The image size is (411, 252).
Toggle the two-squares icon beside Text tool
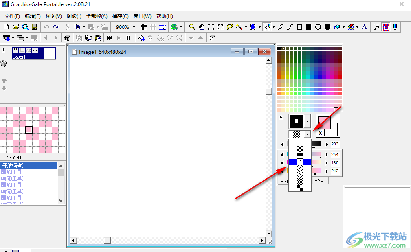pyautogui.click(x=376, y=27)
